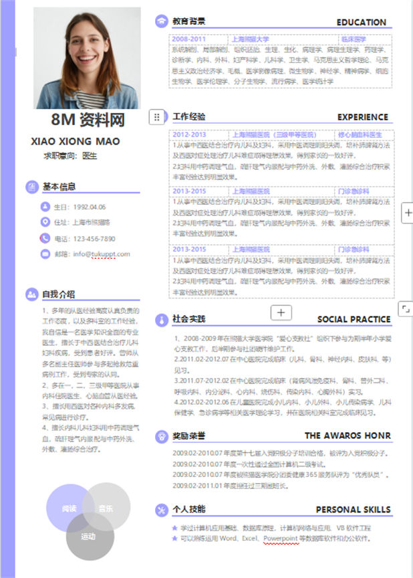The width and height of the screenshot is (413, 578).
Task: Click the '2013-2015' cell below the 2012-2013 entry
Action: click(x=198, y=191)
